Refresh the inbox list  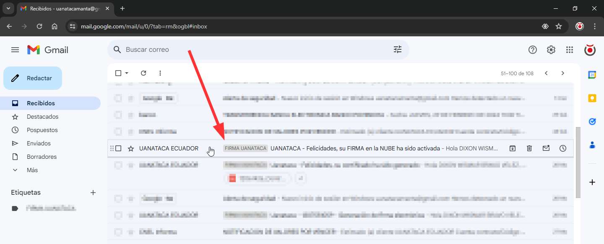(143, 73)
